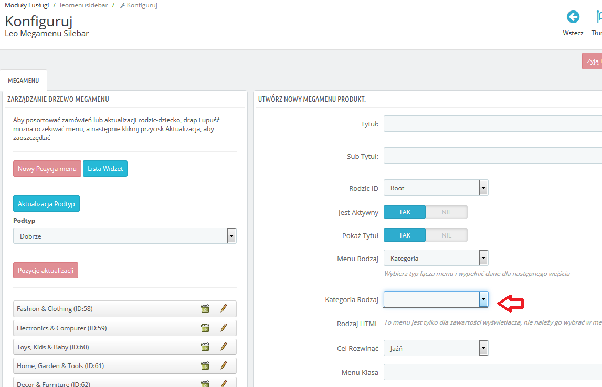
Task: Click Nowy Pozycja menu button
Action: [47, 169]
